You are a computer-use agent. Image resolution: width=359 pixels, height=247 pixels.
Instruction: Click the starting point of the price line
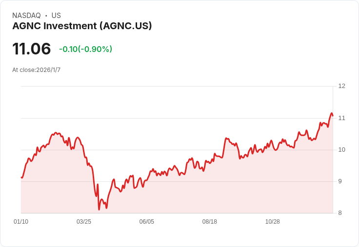[x=21, y=177]
